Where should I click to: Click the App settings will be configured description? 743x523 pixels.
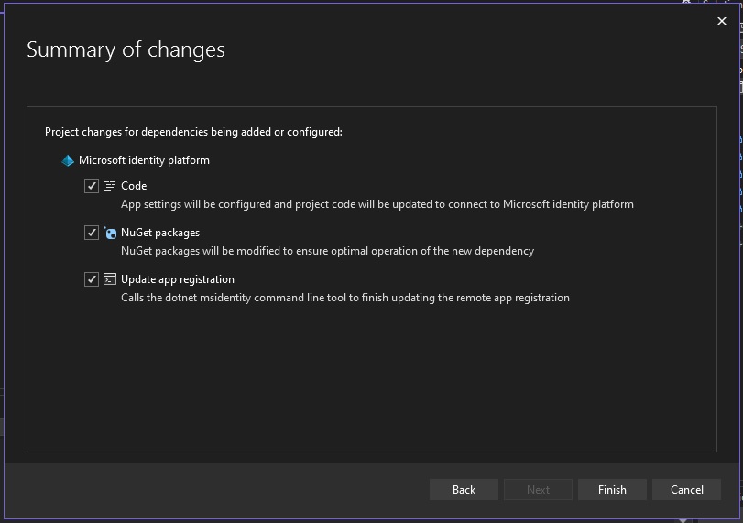(x=377, y=204)
